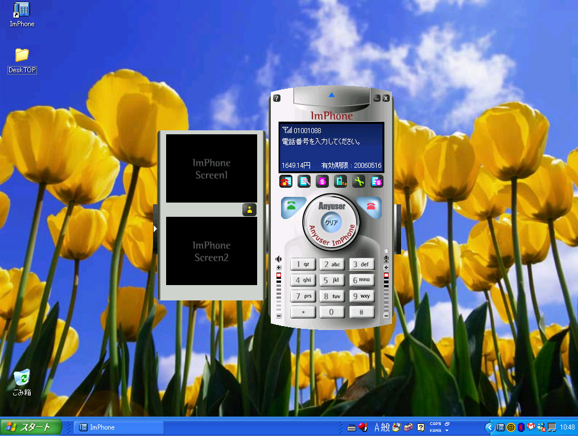Click the speaker volume icon
This screenshot has width=578, height=437.
pyautogui.click(x=279, y=259)
